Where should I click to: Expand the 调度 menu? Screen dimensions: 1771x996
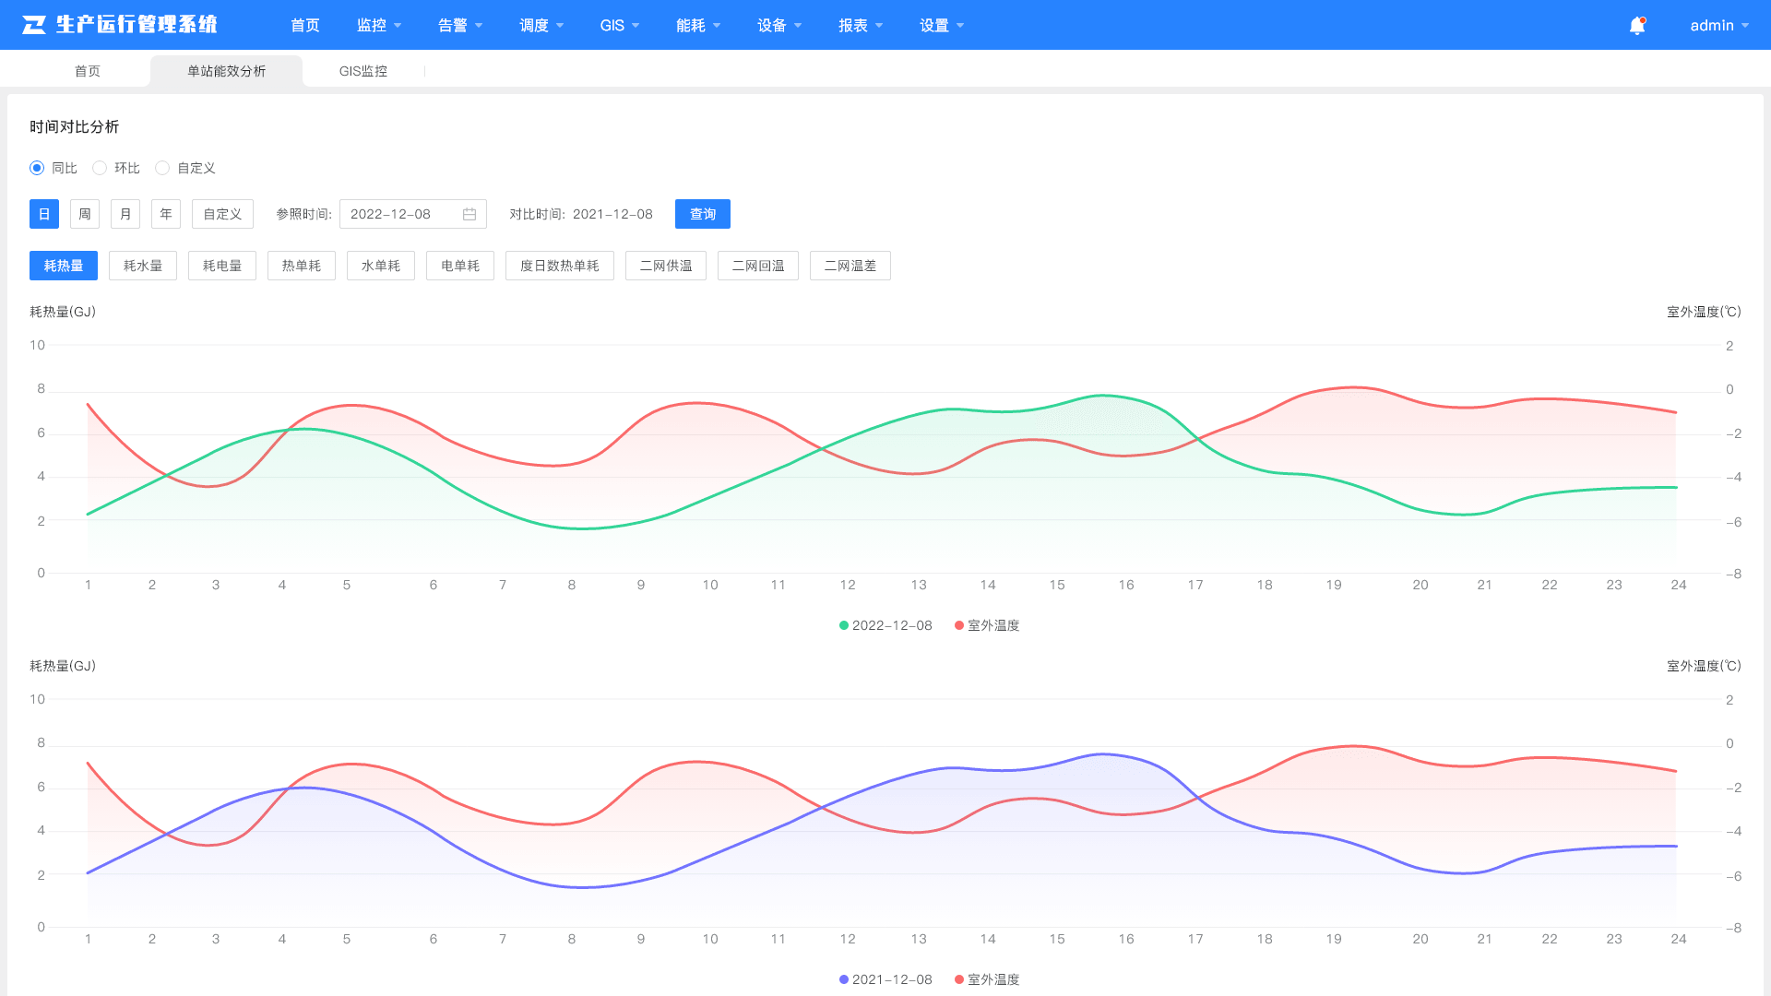(x=541, y=25)
